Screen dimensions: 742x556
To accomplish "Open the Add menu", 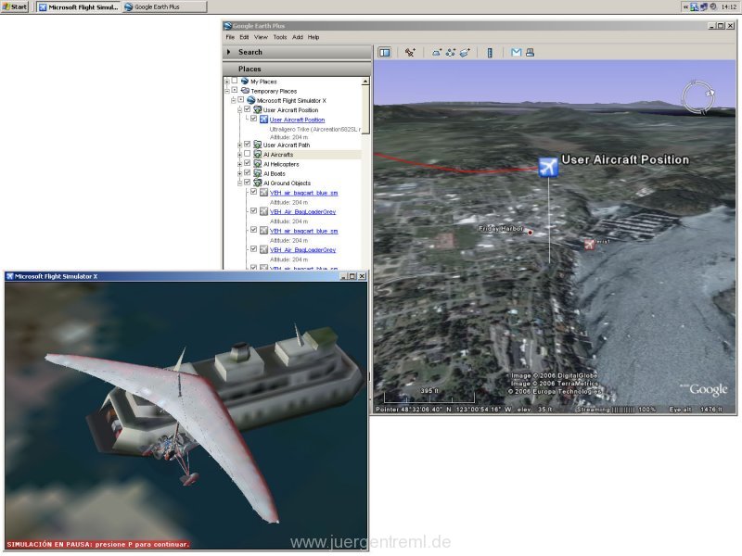I will pyautogui.click(x=298, y=37).
